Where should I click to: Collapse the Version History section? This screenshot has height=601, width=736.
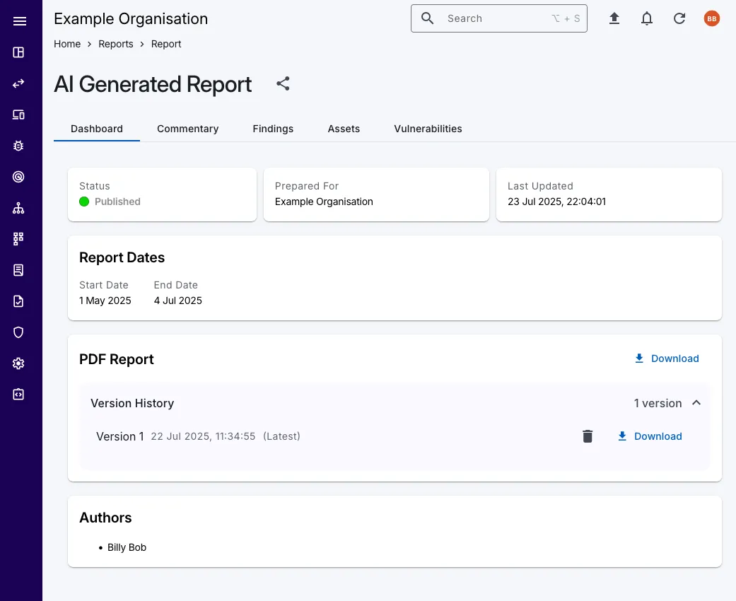tap(696, 403)
